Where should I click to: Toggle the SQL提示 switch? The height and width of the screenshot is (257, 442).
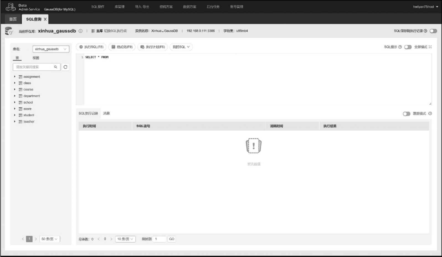pyautogui.click(x=408, y=47)
